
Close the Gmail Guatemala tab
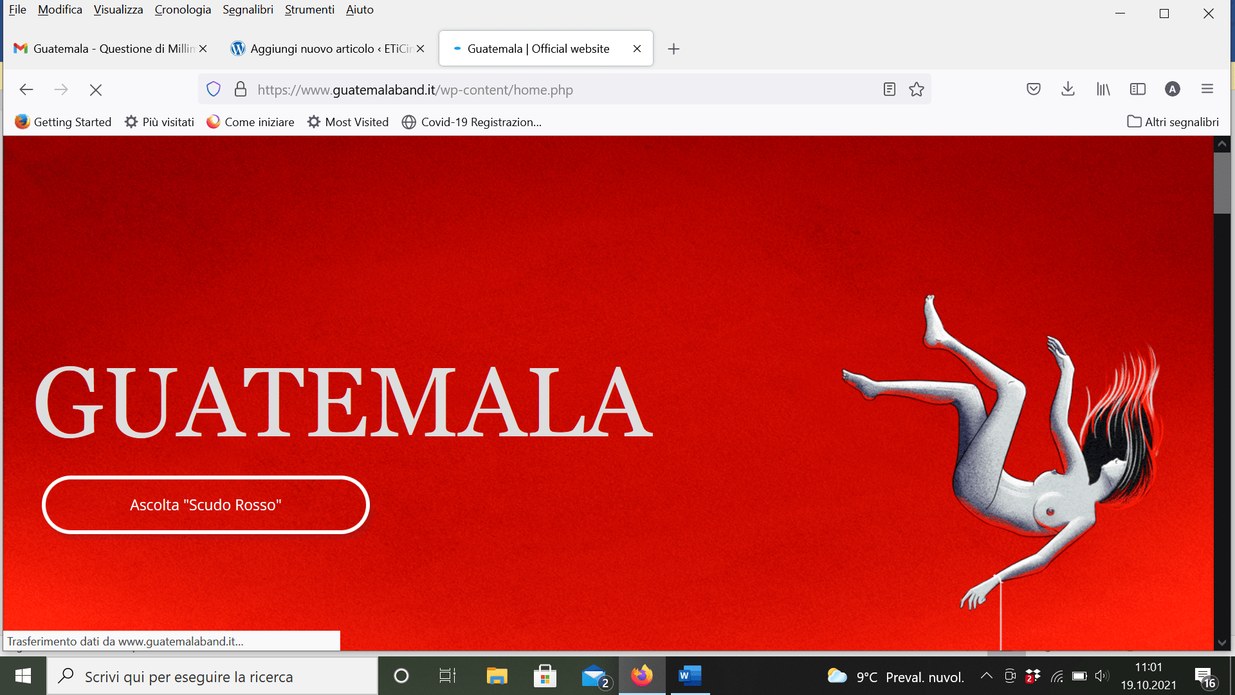(x=203, y=49)
